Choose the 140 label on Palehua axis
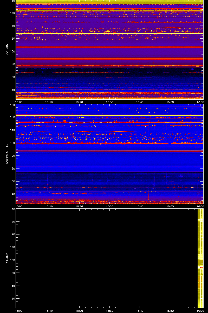This screenshot has height=313, width=208. point(12,234)
